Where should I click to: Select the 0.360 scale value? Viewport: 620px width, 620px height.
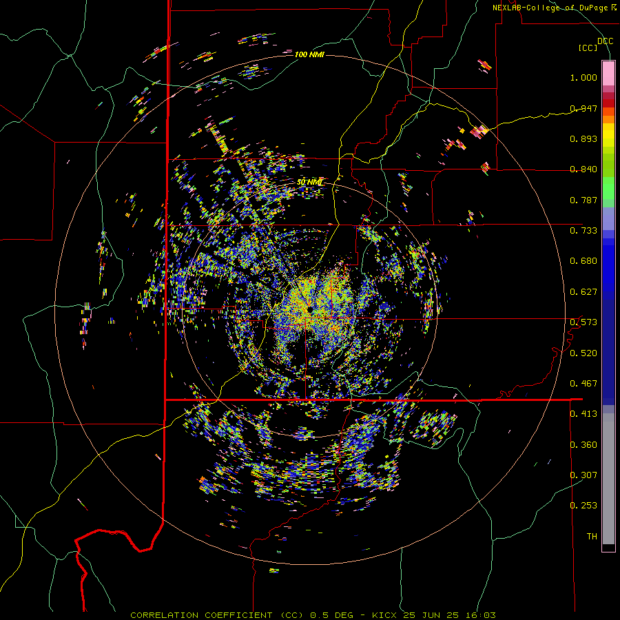click(x=583, y=445)
